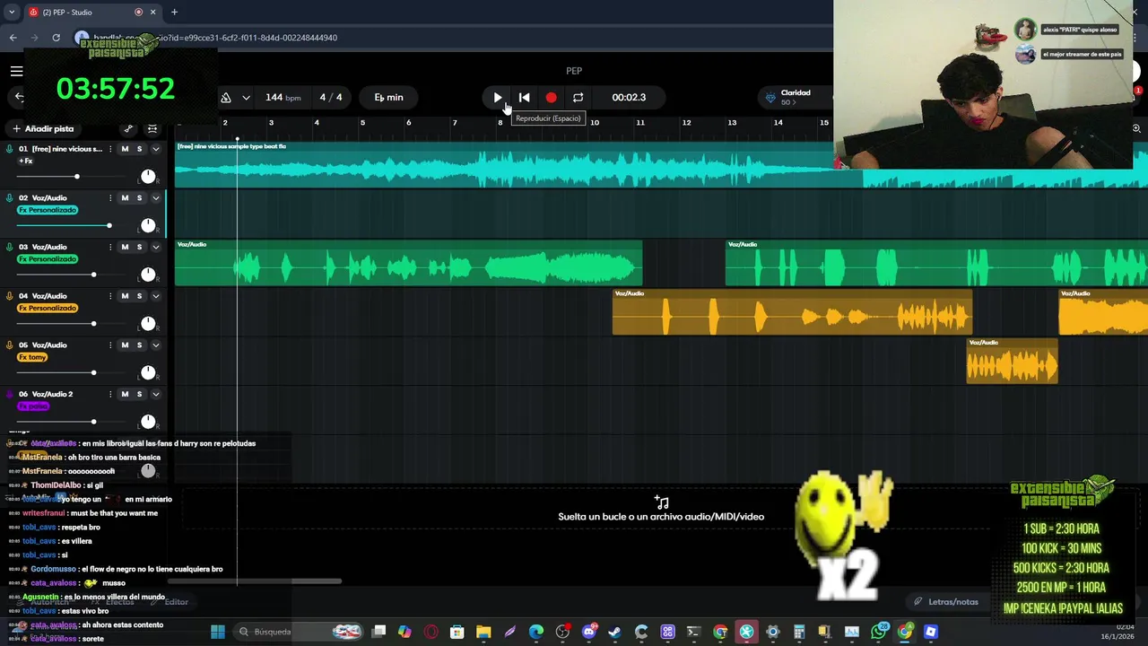Expand track 05 options chevron
This screenshot has height=646, width=1148.
(155, 345)
